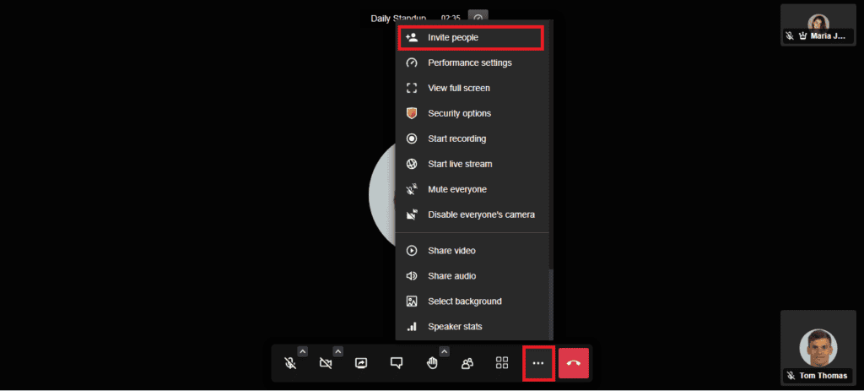Unmute the microphone in the toolbar
This screenshot has height=391, width=864.
(290, 363)
